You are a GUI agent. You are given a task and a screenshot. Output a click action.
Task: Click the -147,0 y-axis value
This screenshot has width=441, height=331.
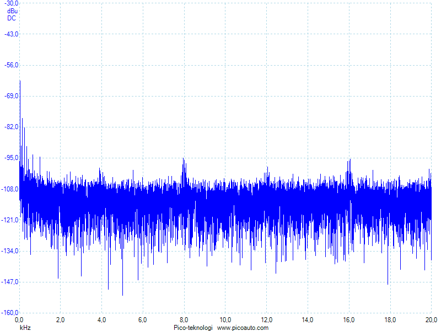click(x=10, y=282)
